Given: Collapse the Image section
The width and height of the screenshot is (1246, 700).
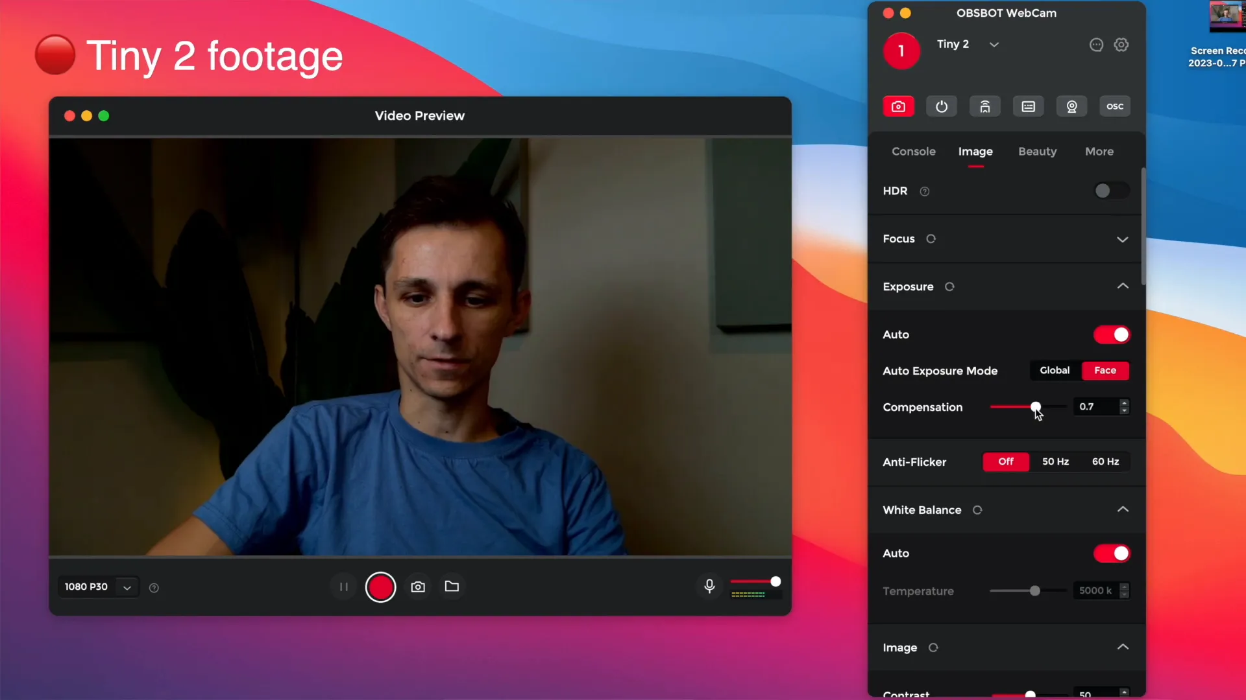Looking at the screenshot, I should (x=1123, y=647).
